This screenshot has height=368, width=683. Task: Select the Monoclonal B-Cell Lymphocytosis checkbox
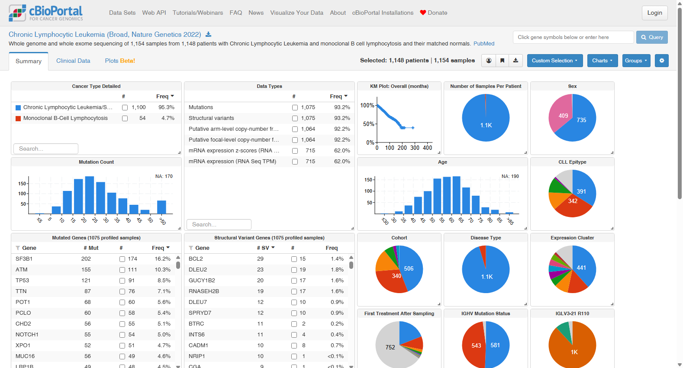[x=125, y=118]
